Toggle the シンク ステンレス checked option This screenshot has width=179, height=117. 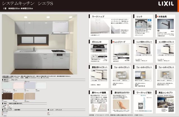click(x=48, y=113)
